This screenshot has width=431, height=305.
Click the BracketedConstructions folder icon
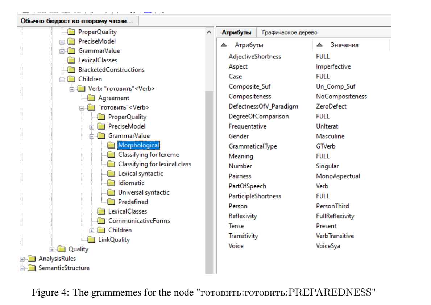point(71,70)
